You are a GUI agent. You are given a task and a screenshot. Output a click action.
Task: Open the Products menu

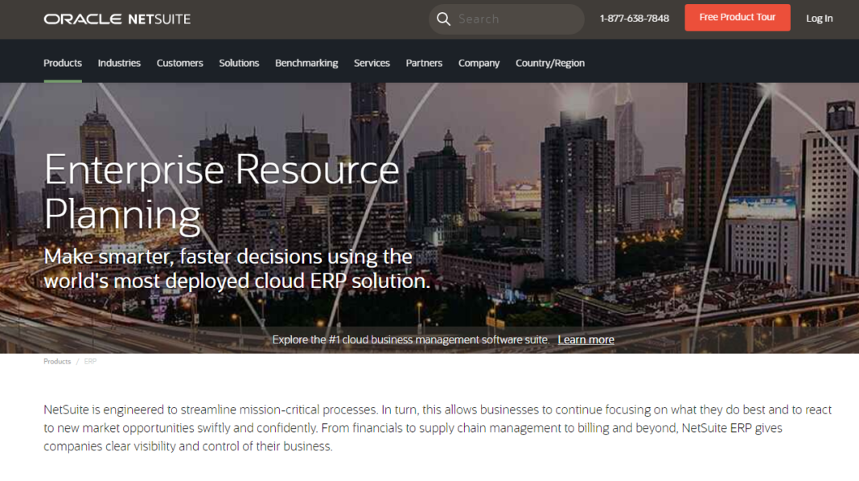tap(62, 62)
